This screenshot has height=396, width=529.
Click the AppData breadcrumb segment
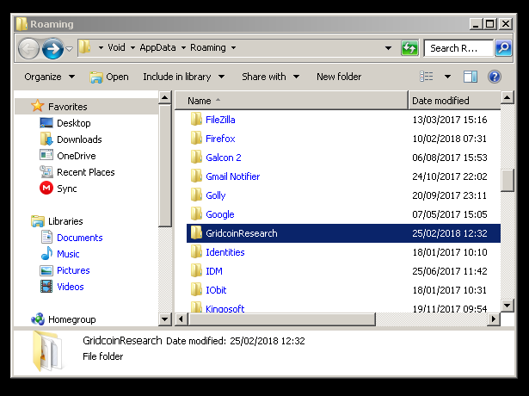click(x=157, y=47)
